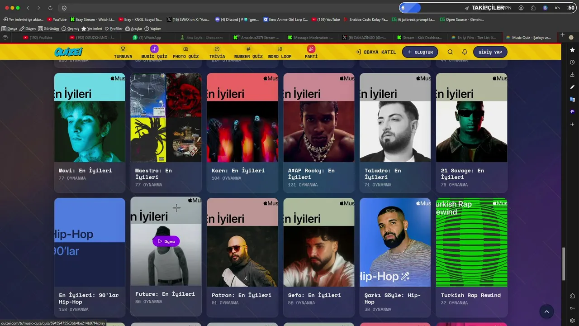Open the Maestro: En İyileri quiz card

pyautogui.click(x=166, y=133)
